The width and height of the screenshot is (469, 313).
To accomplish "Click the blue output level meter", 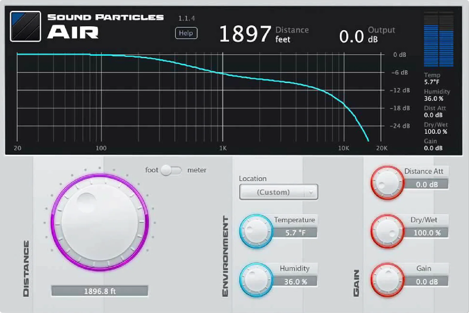I will pyautogui.click(x=439, y=39).
